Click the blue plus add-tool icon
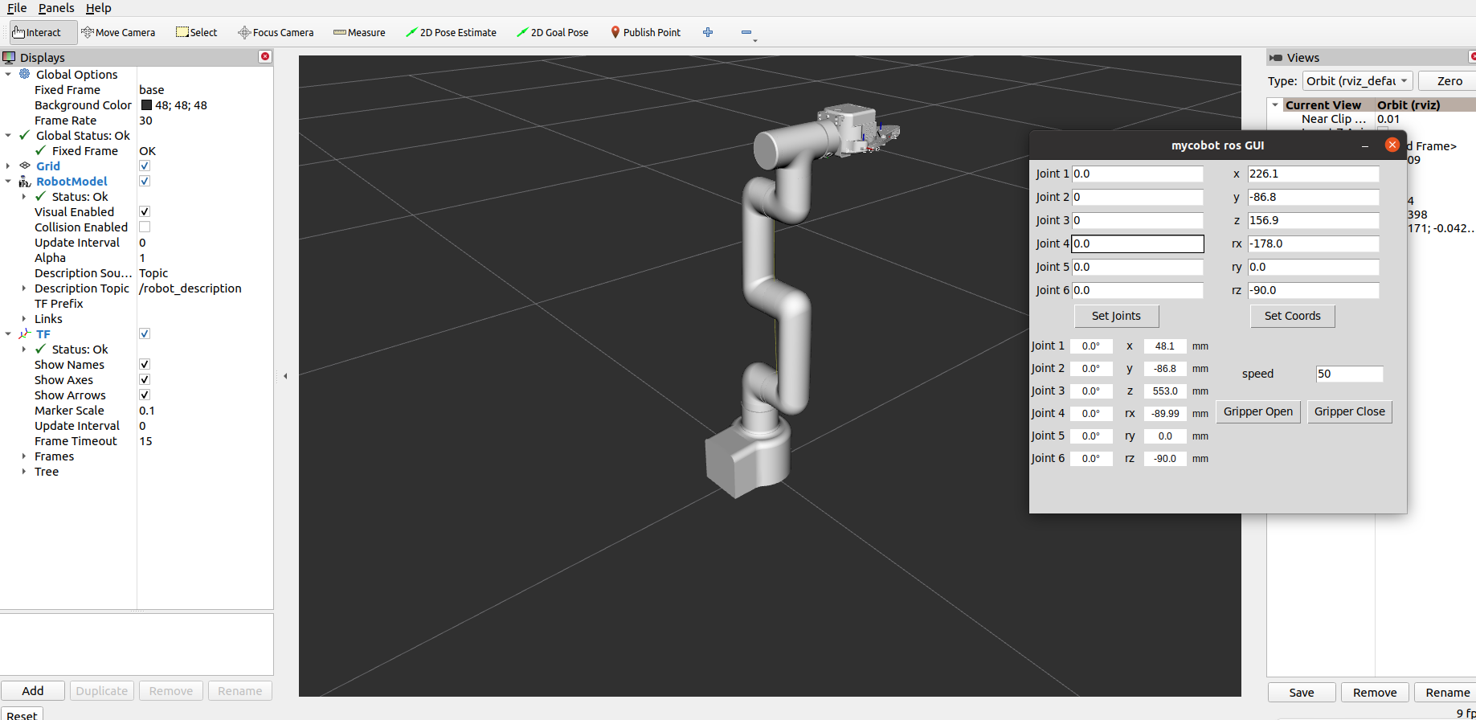 pyautogui.click(x=708, y=32)
